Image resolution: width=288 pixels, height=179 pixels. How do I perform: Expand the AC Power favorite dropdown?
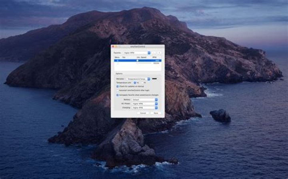145,103
